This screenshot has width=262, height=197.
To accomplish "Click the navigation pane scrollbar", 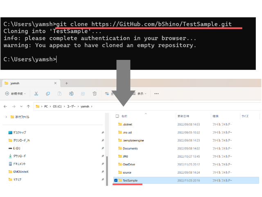I will [107, 171].
